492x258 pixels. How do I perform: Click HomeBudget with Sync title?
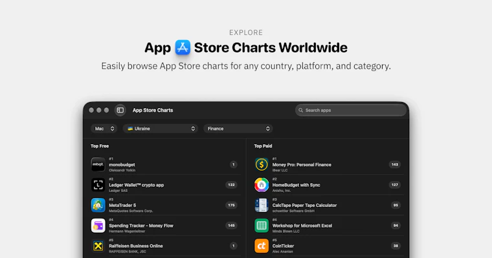296,185
